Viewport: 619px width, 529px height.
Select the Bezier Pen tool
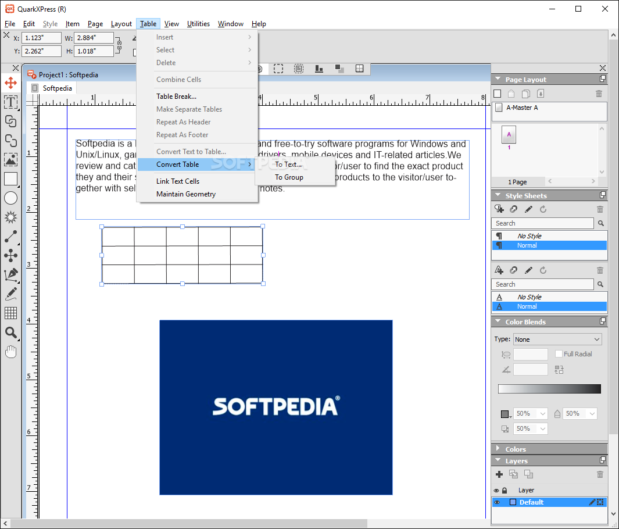[x=10, y=275]
